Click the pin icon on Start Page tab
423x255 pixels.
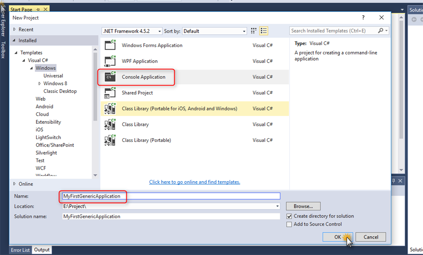(38, 9)
